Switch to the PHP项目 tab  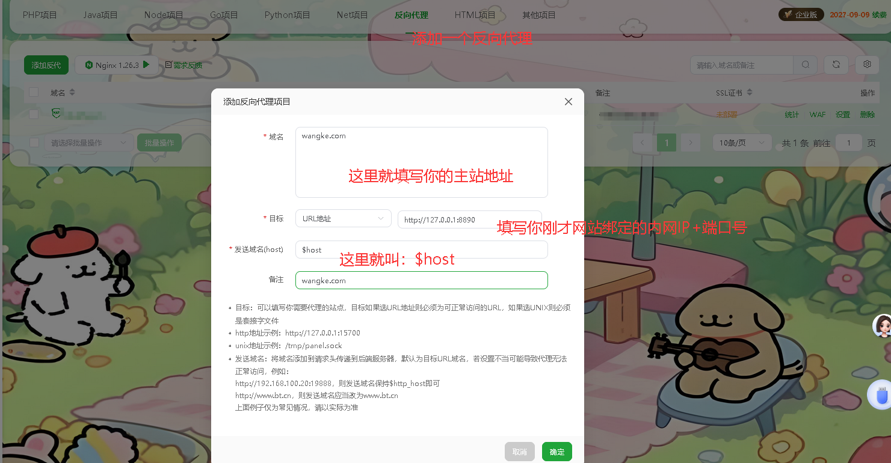[x=40, y=15]
